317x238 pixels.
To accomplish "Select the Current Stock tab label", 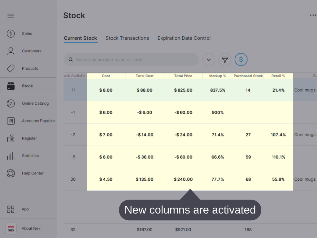I will point(80,38).
